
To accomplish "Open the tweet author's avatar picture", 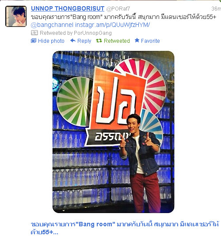I will 16,16.
